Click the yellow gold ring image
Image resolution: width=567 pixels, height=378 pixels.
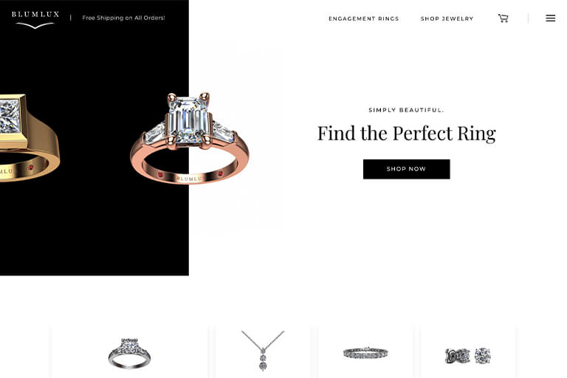coord(30,137)
